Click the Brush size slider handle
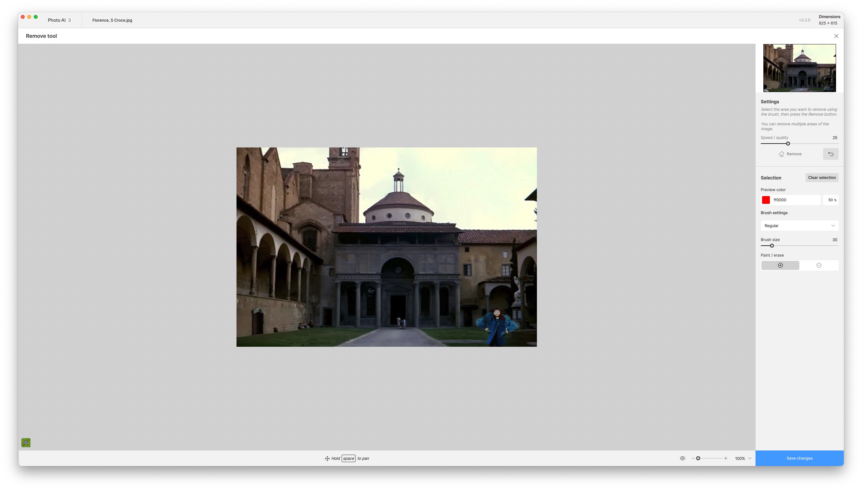 point(772,246)
